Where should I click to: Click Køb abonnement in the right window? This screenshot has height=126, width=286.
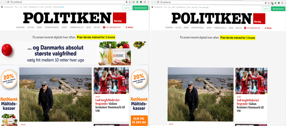point(278,9)
